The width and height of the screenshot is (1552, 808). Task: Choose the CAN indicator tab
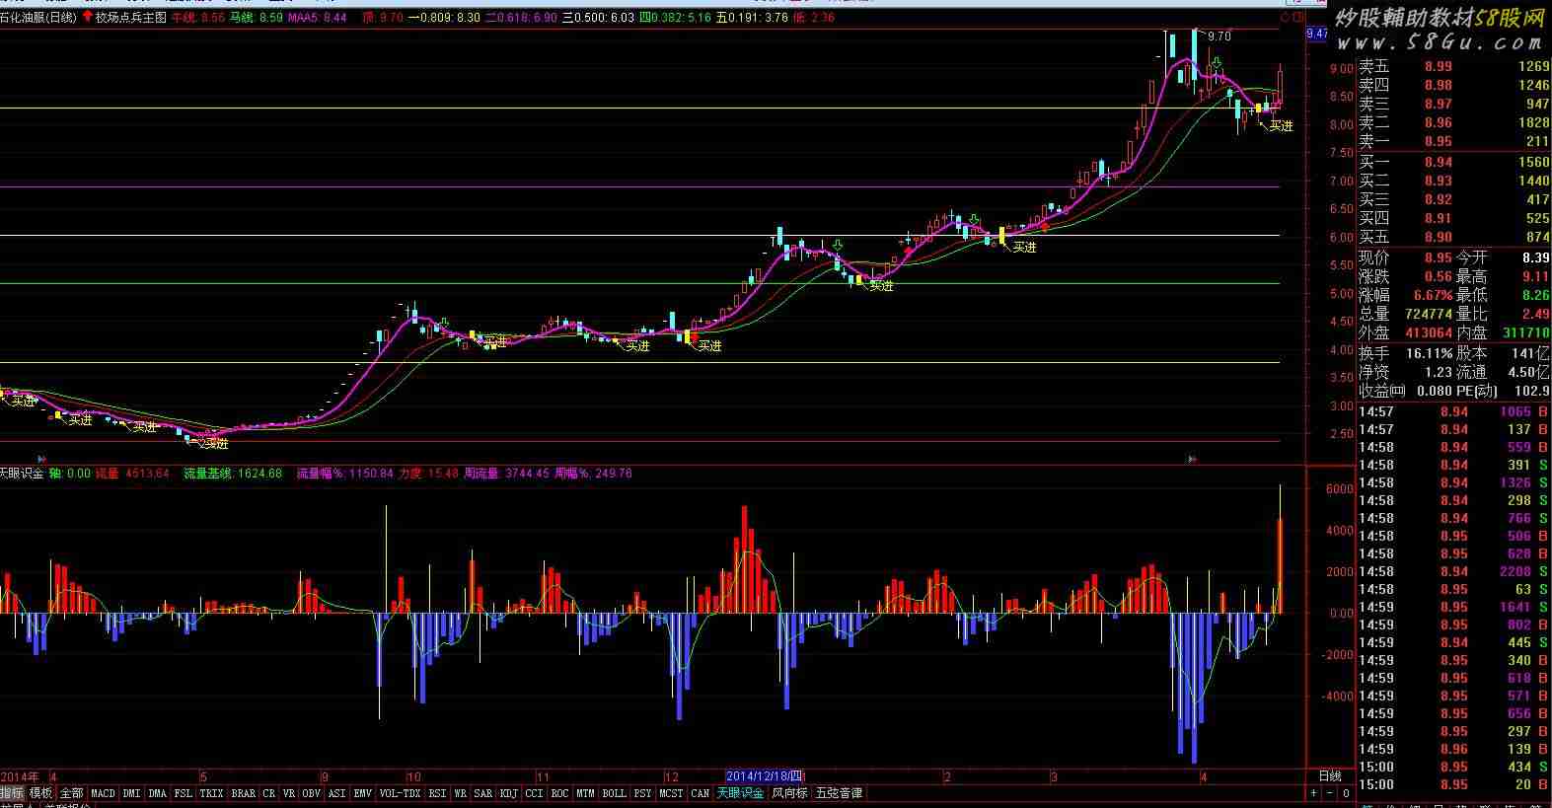coord(701,793)
